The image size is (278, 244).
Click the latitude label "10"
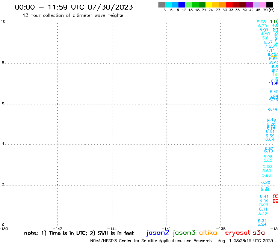(x=3, y=21)
